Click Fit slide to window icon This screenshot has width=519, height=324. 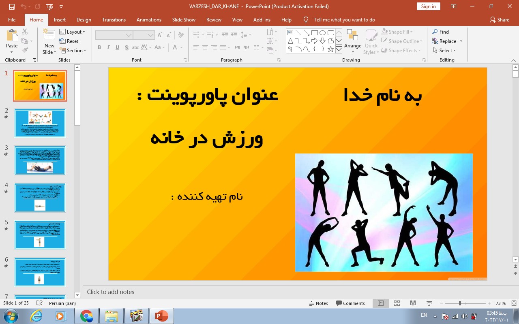(514, 303)
